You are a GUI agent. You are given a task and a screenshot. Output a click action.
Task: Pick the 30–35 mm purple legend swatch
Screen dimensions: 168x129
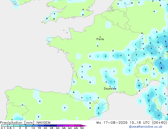point(60,126)
